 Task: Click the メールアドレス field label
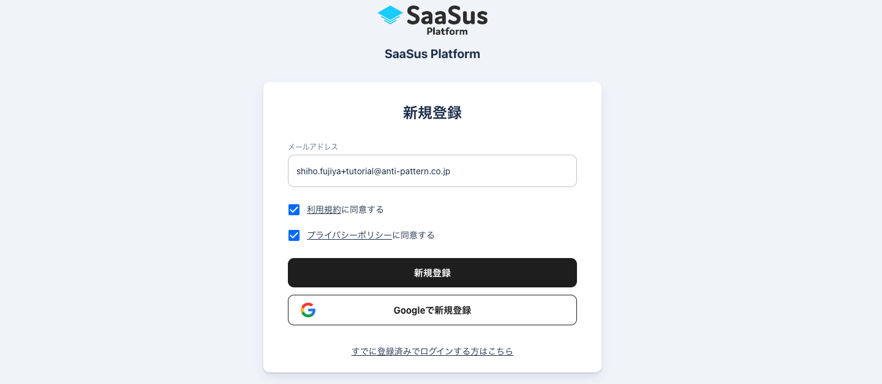tap(313, 147)
